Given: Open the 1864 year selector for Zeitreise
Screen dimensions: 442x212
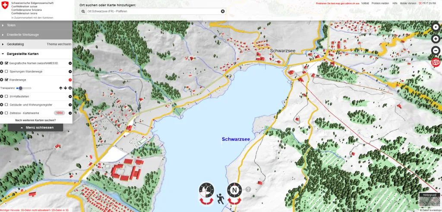Looking at the screenshot, I should [x=59, y=113].
